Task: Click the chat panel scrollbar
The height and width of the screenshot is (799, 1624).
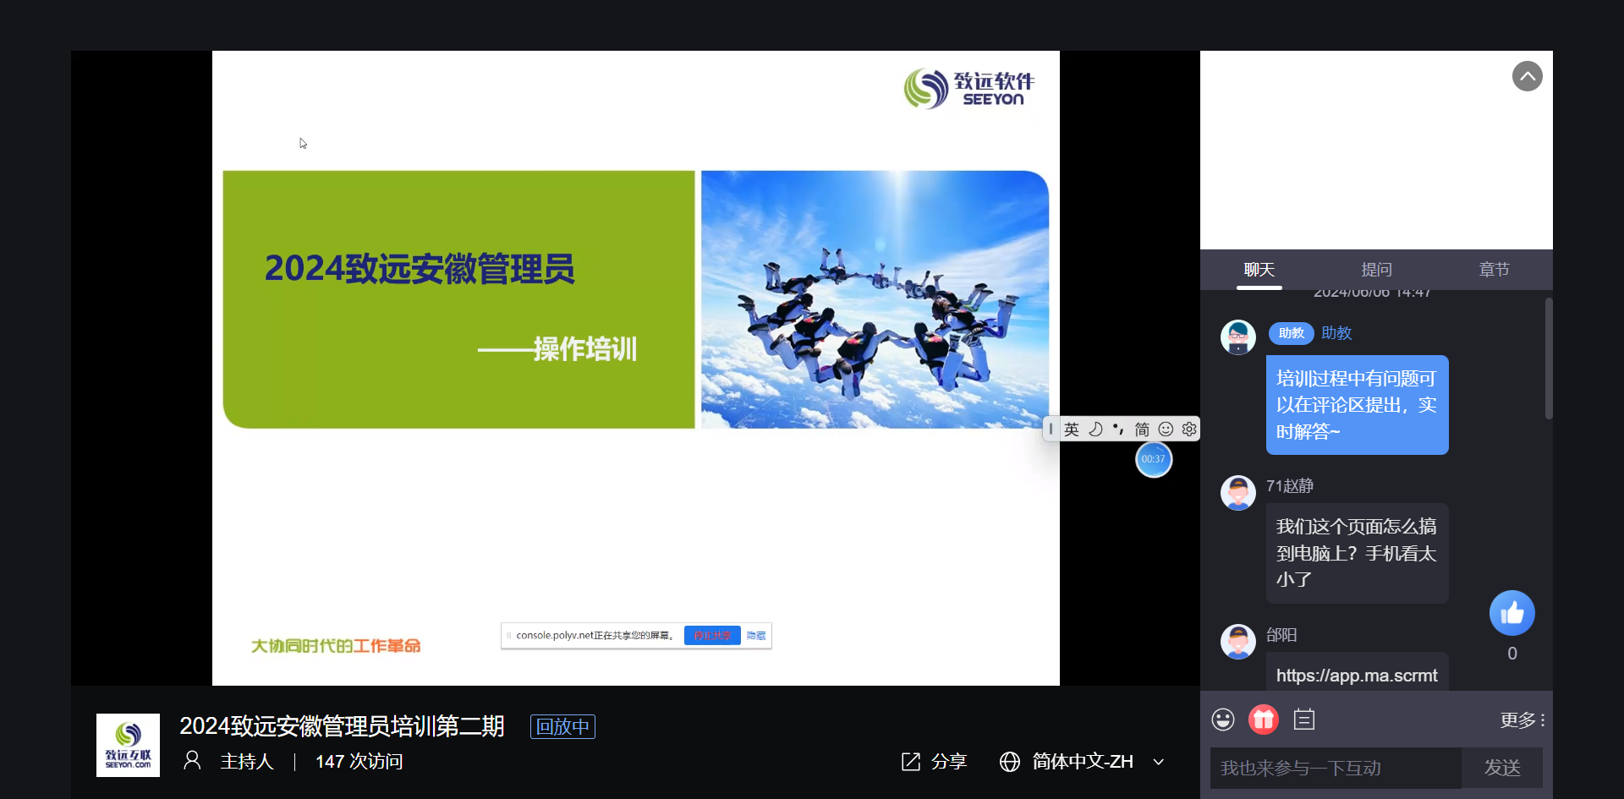Action: tap(1549, 358)
